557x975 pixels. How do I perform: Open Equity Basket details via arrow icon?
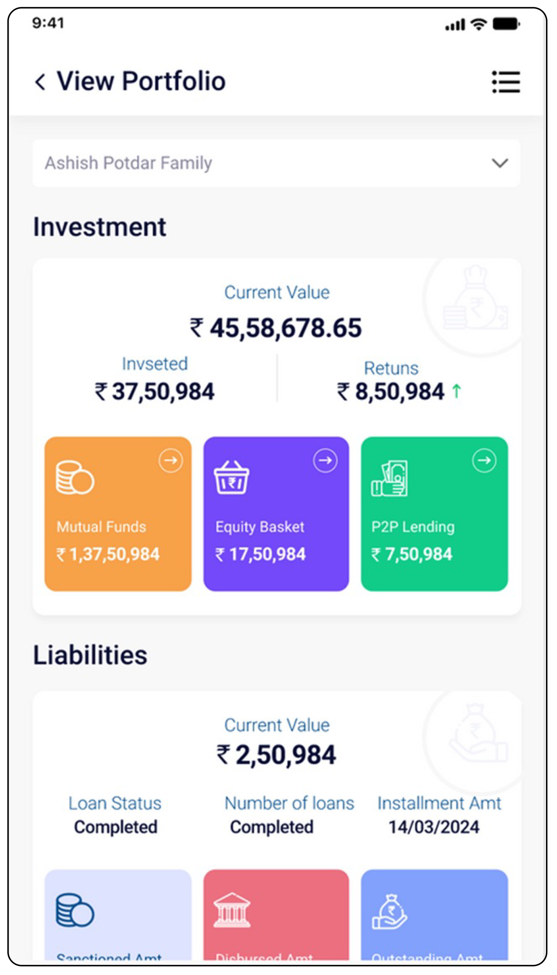click(325, 460)
